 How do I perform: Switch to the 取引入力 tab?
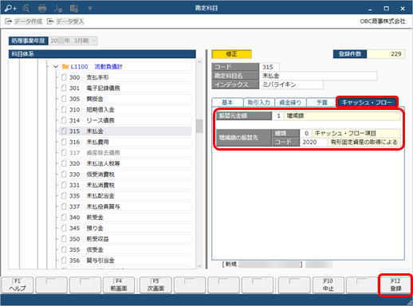click(x=259, y=102)
